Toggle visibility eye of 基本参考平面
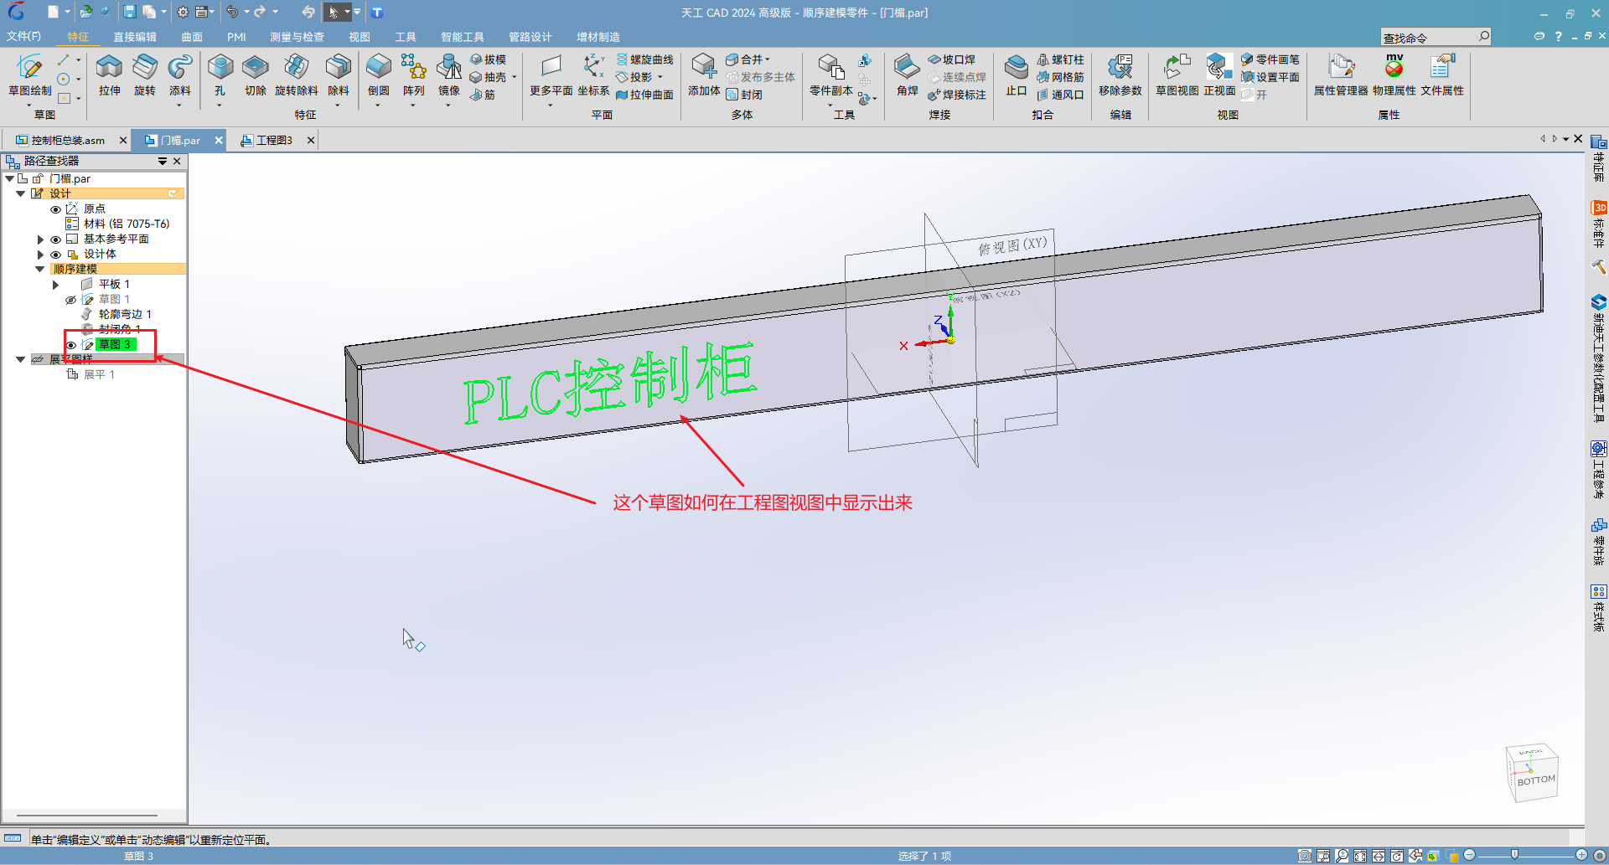The image size is (1609, 865). [55, 239]
